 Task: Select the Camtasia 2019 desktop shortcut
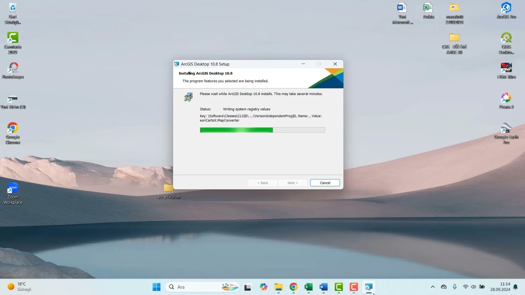point(13,43)
